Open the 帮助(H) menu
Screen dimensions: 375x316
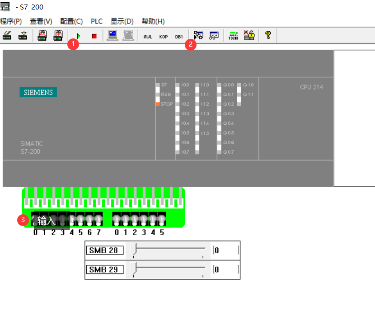point(153,21)
